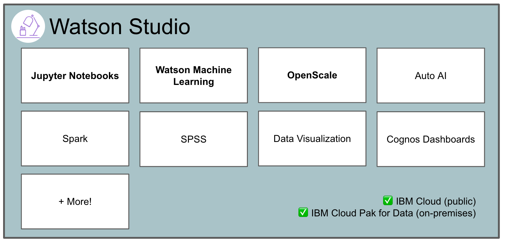Image resolution: width=505 pixels, height=243 pixels.
Task: Click the + More! box
Action: (x=75, y=201)
